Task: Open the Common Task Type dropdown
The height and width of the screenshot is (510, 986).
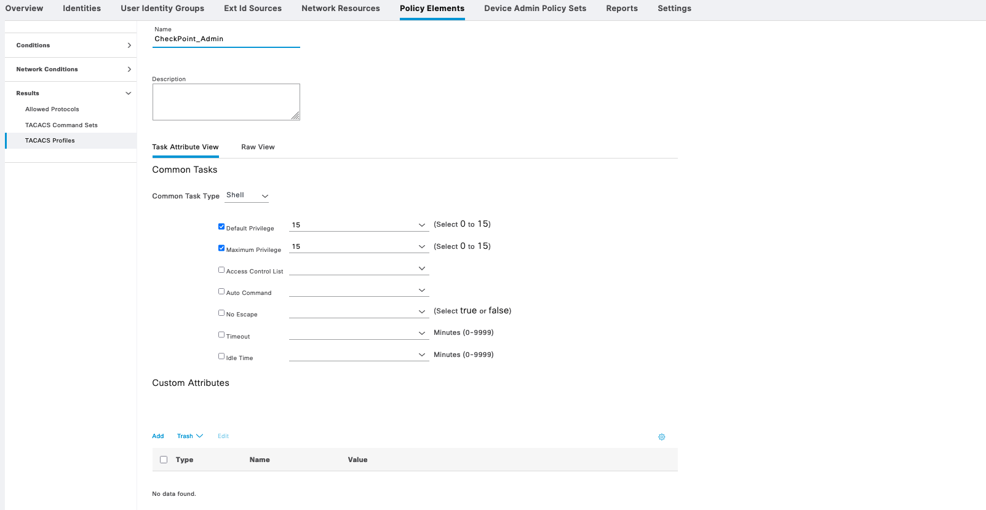Action: [247, 195]
